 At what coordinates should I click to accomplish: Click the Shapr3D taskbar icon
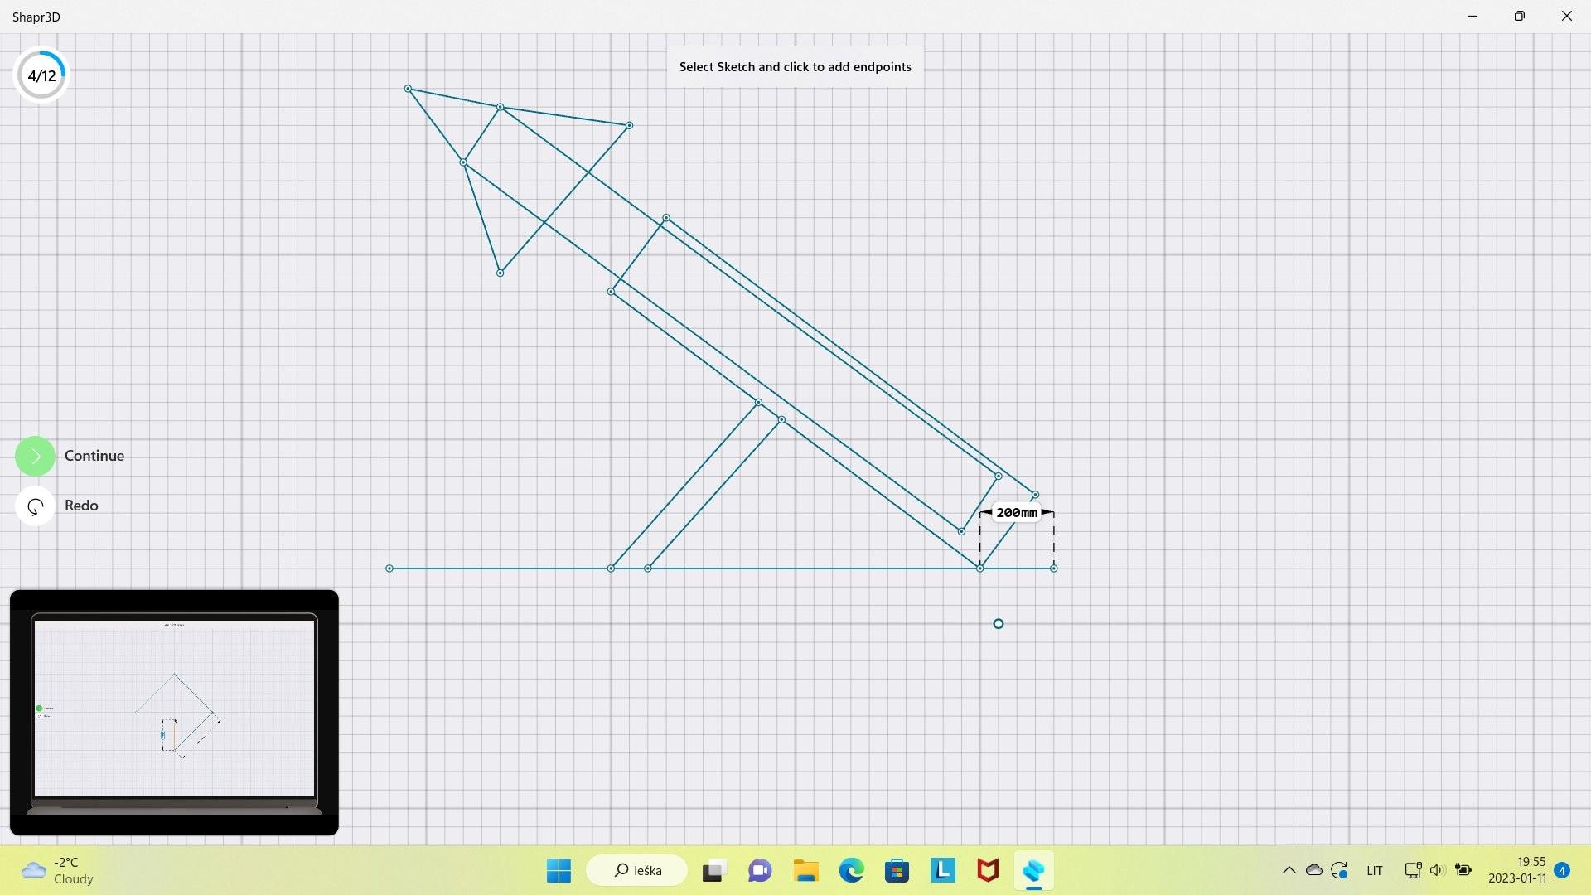1033,870
